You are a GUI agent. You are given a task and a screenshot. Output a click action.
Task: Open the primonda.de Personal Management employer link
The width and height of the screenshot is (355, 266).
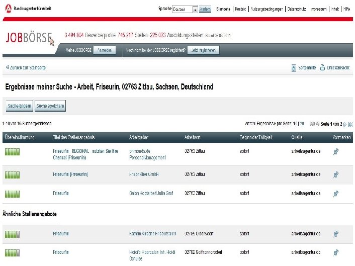point(147,154)
